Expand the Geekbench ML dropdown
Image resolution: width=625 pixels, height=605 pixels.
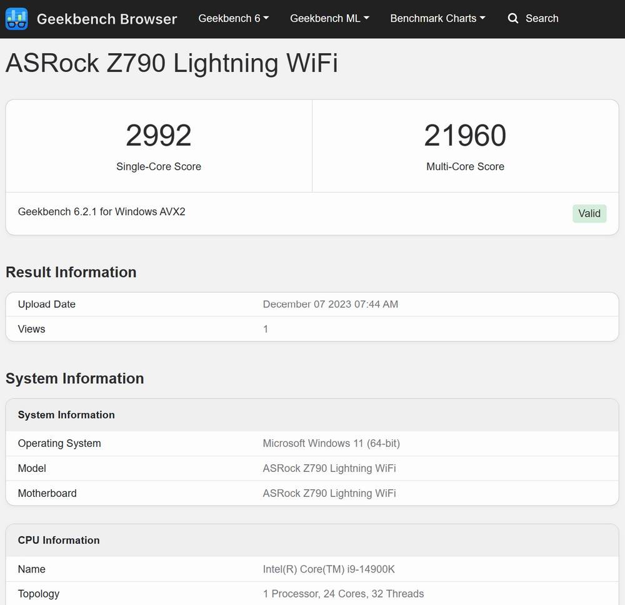(329, 19)
